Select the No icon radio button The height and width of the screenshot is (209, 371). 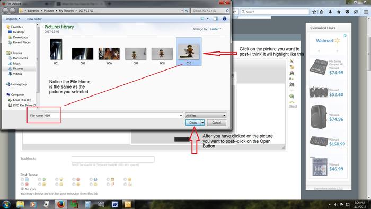[x=22, y=189]
